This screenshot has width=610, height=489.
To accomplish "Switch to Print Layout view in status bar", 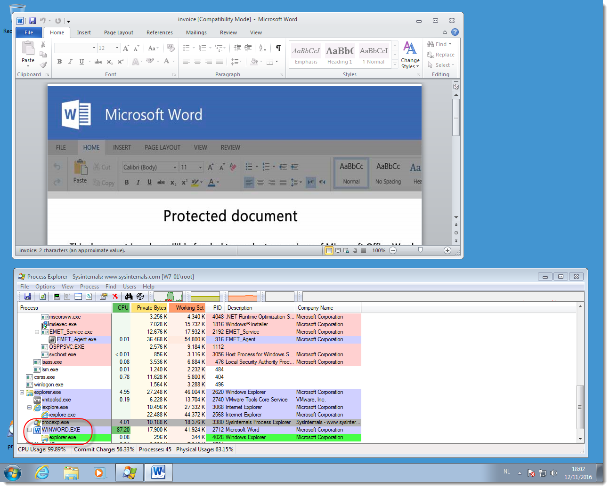I will coord(329,250).
